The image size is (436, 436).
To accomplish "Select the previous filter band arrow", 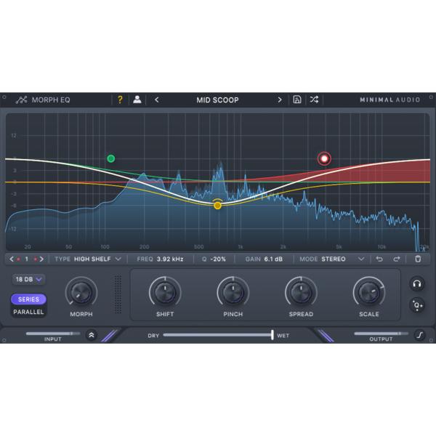I will pos(12,259).
